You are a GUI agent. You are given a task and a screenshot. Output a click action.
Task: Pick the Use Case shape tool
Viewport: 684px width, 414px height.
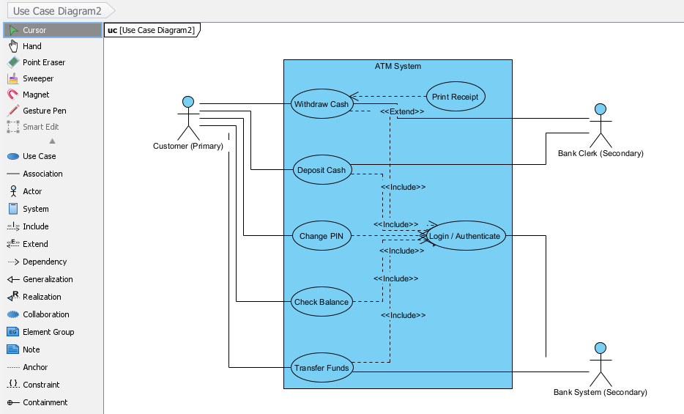tap(53, 156)
